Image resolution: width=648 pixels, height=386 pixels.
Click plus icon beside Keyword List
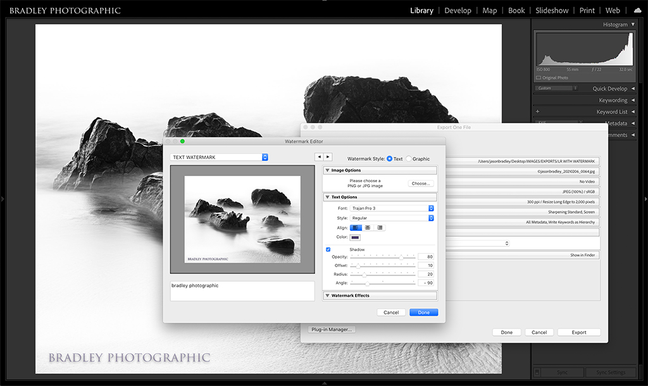(x=537, y=112)
